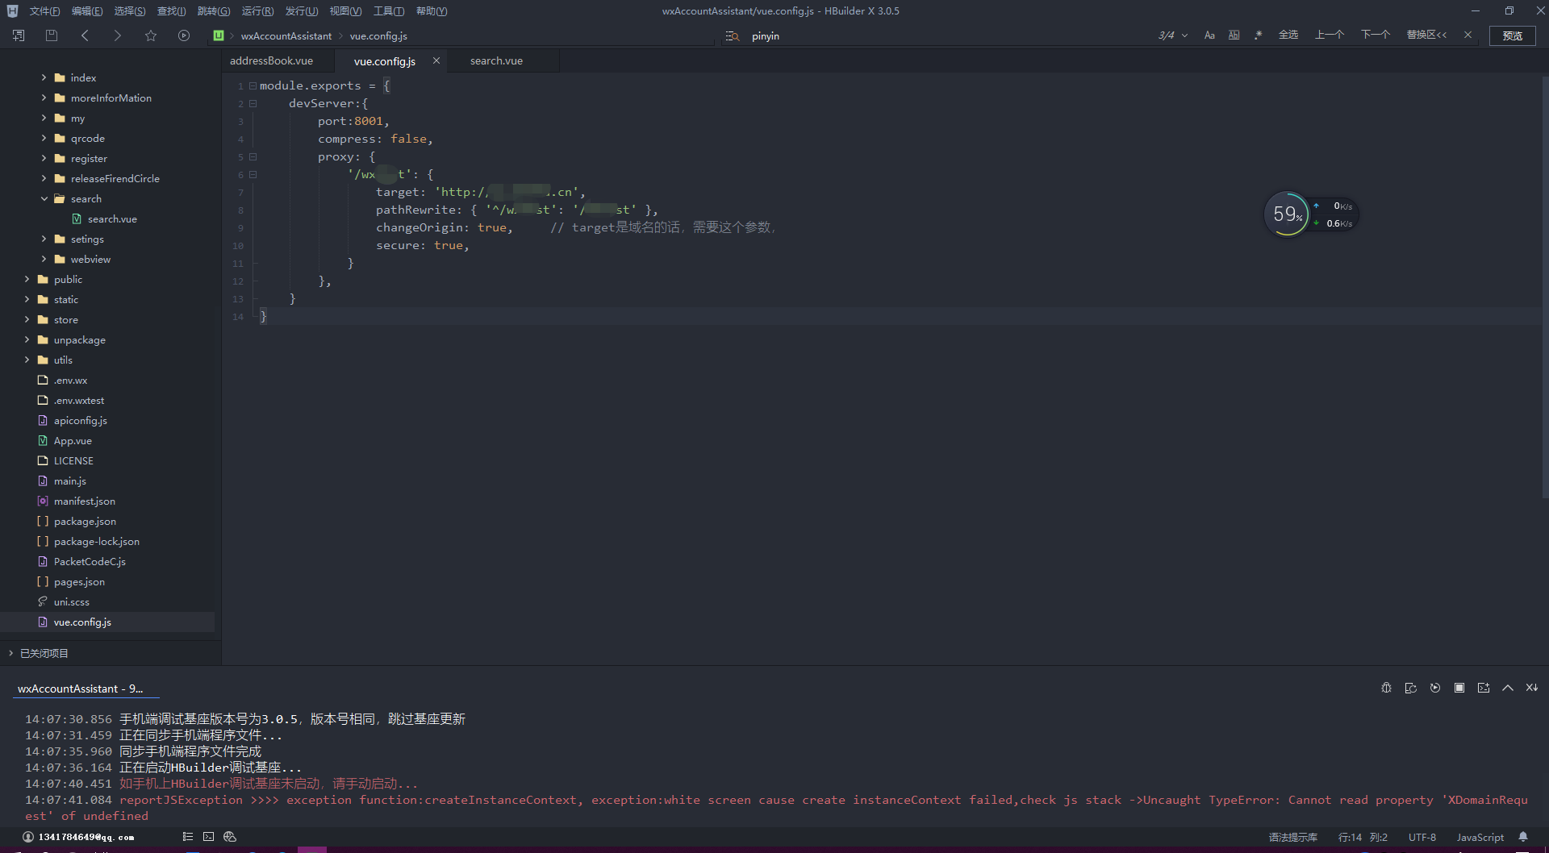
Task: Click the save file toolbar icon
Action: click(x=52, y=35)
